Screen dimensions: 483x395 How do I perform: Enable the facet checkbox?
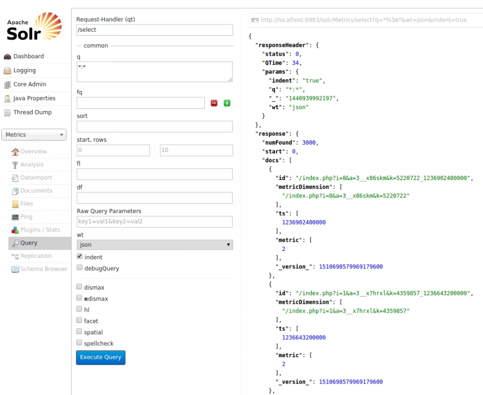point(79,320)
